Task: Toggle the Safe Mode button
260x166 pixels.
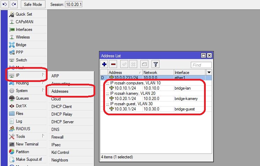Action: coord(33,5)
